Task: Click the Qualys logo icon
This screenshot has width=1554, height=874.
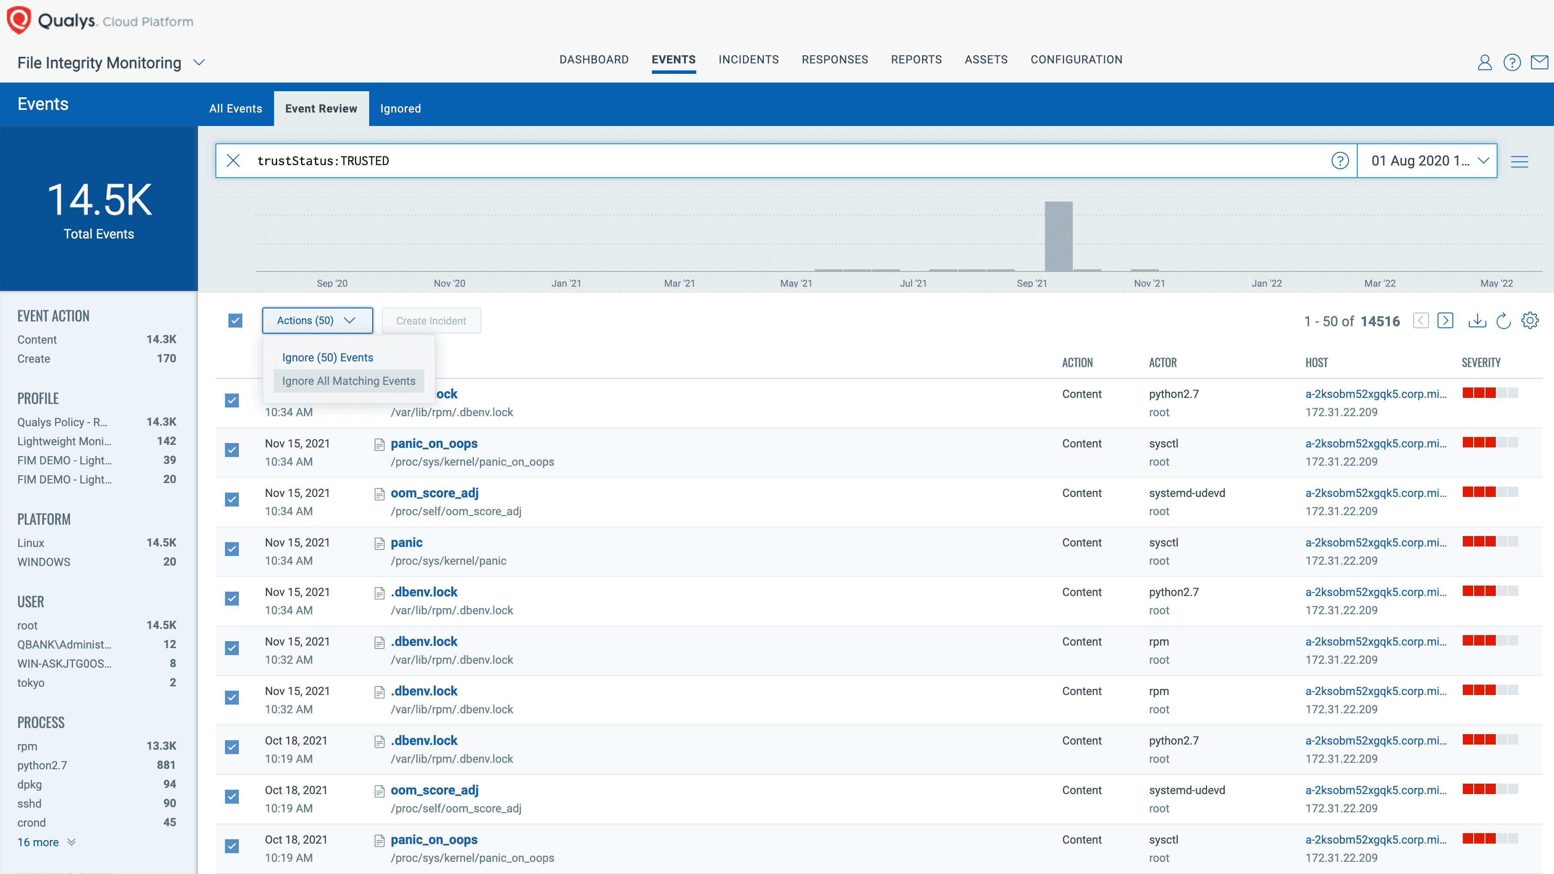Action: click(19, 20)
